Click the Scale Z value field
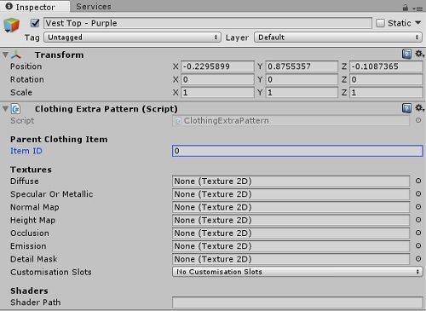The width and height of the screenshot is (426, 311). 386,92
